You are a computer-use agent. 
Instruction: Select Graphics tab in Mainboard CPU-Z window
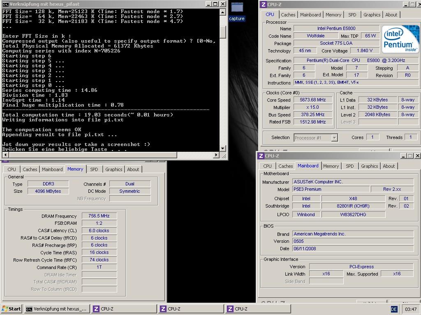(x=369, y=166)
